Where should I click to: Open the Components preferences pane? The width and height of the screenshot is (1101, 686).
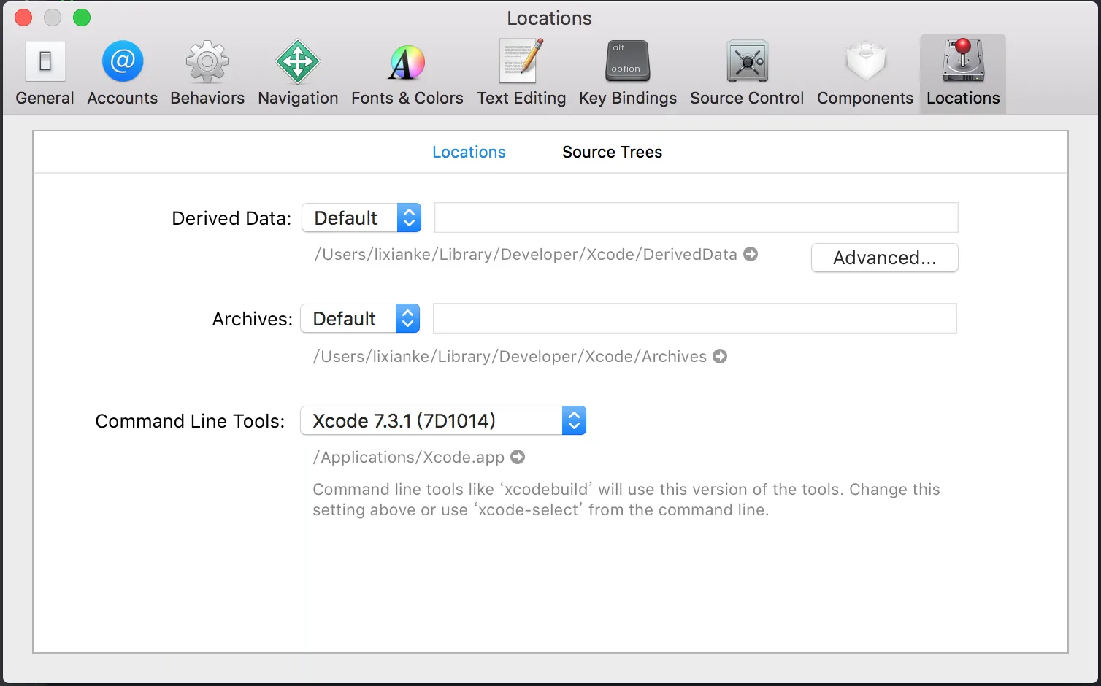point(865,74)
